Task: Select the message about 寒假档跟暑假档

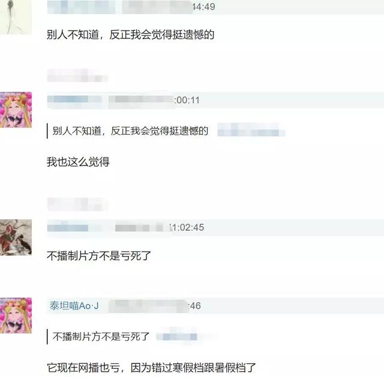Action: point(151,367)
